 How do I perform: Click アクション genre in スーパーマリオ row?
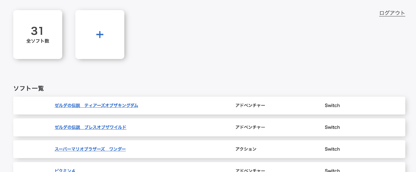click(x=246, y=149)
